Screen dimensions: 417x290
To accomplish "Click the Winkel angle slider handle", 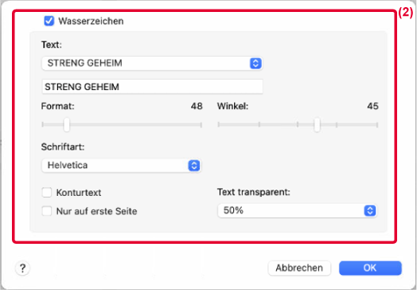I will [317, 124].
